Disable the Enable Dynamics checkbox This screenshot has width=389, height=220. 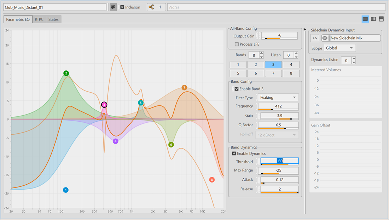(234, 154)
